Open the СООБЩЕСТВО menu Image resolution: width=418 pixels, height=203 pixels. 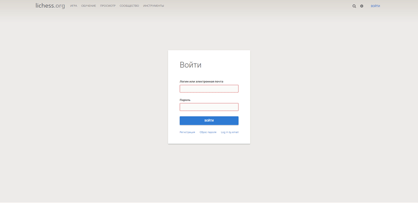point(129,6)
